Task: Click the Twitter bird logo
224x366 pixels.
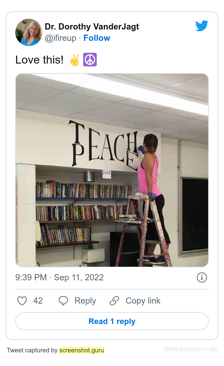Action: 202,26
